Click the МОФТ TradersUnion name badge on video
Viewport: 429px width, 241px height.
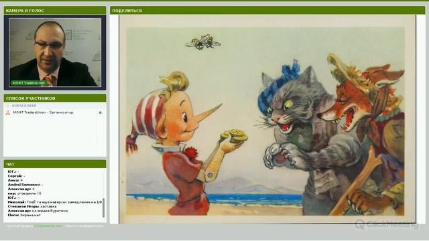coord(28,83)
